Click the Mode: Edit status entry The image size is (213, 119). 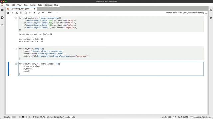coord(166,117)
